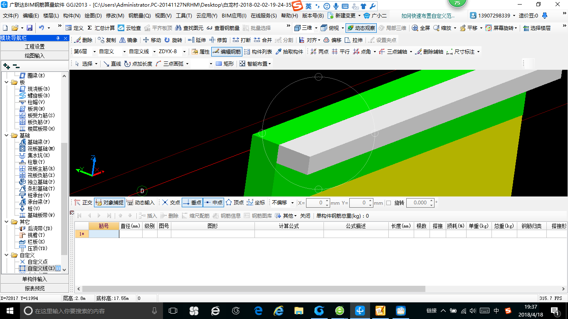Open the 文件(F) menu

point(11,16)
